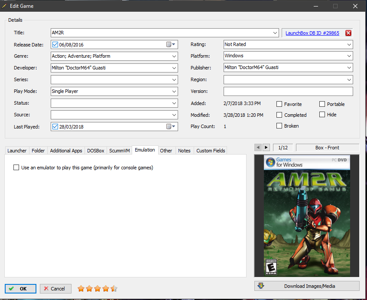Minimize the Edit Game window
The image size is (367, 300).
point(316,6)
